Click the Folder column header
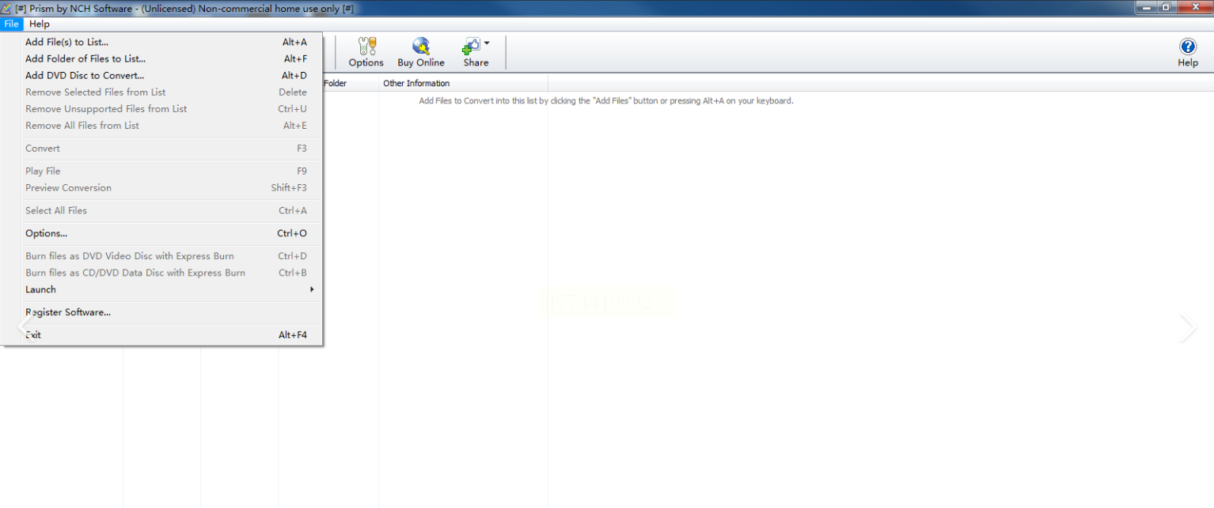The height and width of the screenshot is (508, 1214). coord(350,83)
